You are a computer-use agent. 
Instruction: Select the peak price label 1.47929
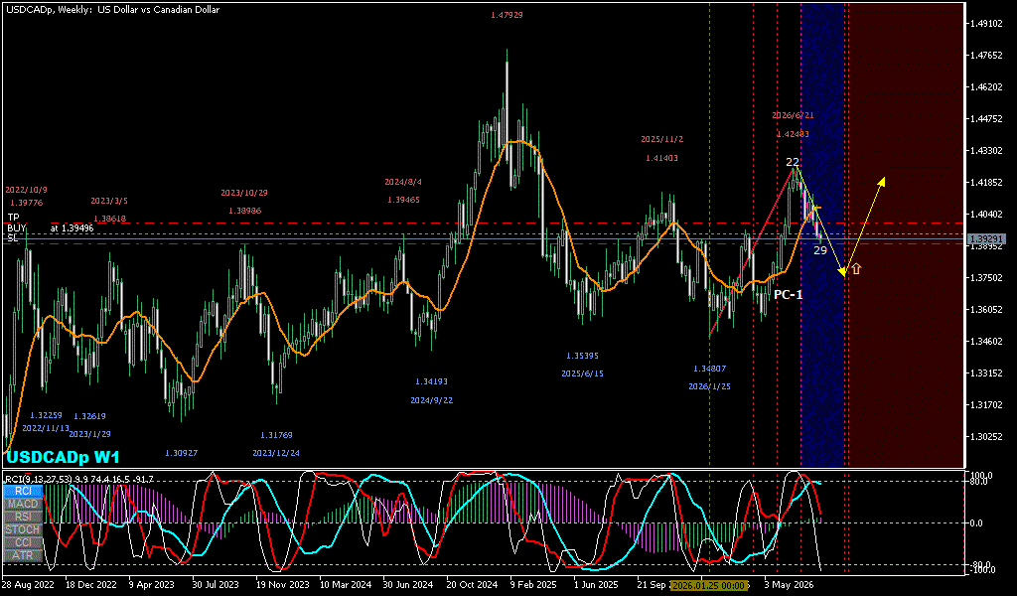[x=508, y=14]
